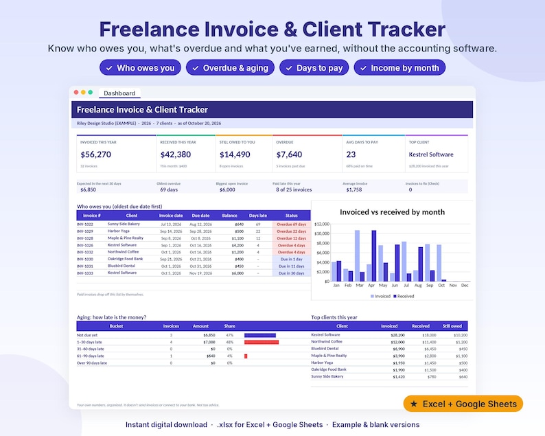Click the 'Overdue 69 days' status cell
This screenshot has height=436, width=545.
(291, 225)
